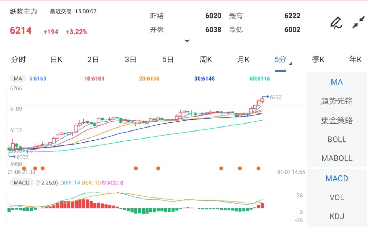Open the quote details dropdown arrow
This screenshot has width=368, height=227.
187,41
